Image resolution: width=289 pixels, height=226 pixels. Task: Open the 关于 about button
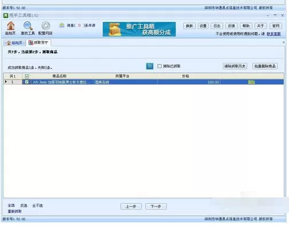260,26
